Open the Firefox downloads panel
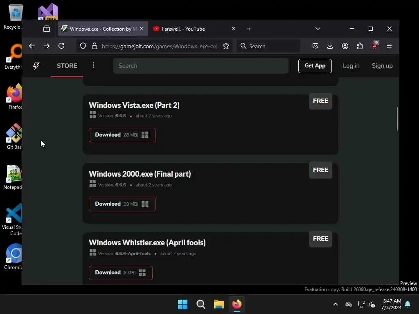This screenshot has height=314, width=419. [330, 46]
